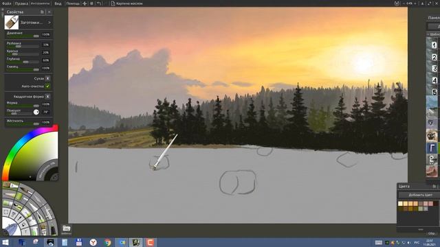The width and height of the screenshot is (440, 247).
Task: Click the Металлик arc on color picker
Action: [x=47, y=170]
